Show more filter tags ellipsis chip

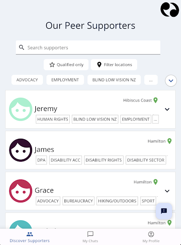coord(151,80)
